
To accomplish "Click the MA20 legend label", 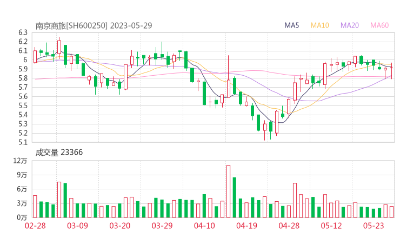I will pyautogui.click(x=350, y=25).
